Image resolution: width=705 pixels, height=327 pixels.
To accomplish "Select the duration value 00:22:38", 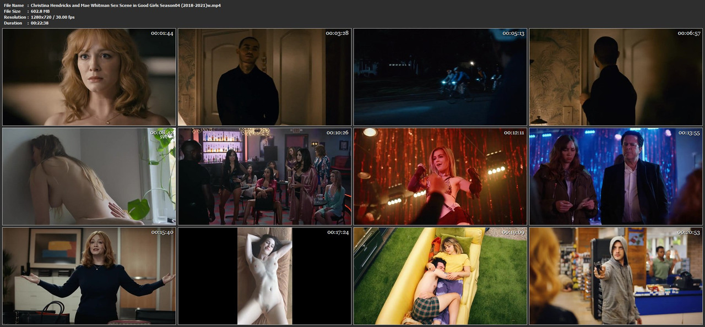I will 40,23.
